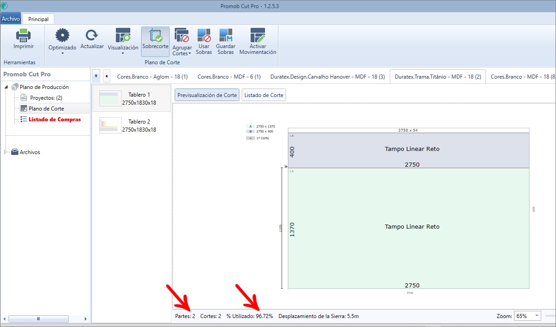Click the 1º Corte legend entry
Image resolution: width=556 pixels, height=327 pixels.
[x=257, y=138]
